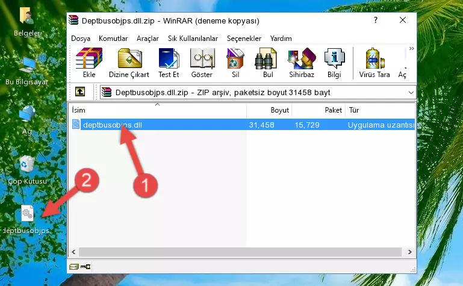Open the Araçlar menu

pyautogui.click(x=148, y=39)
